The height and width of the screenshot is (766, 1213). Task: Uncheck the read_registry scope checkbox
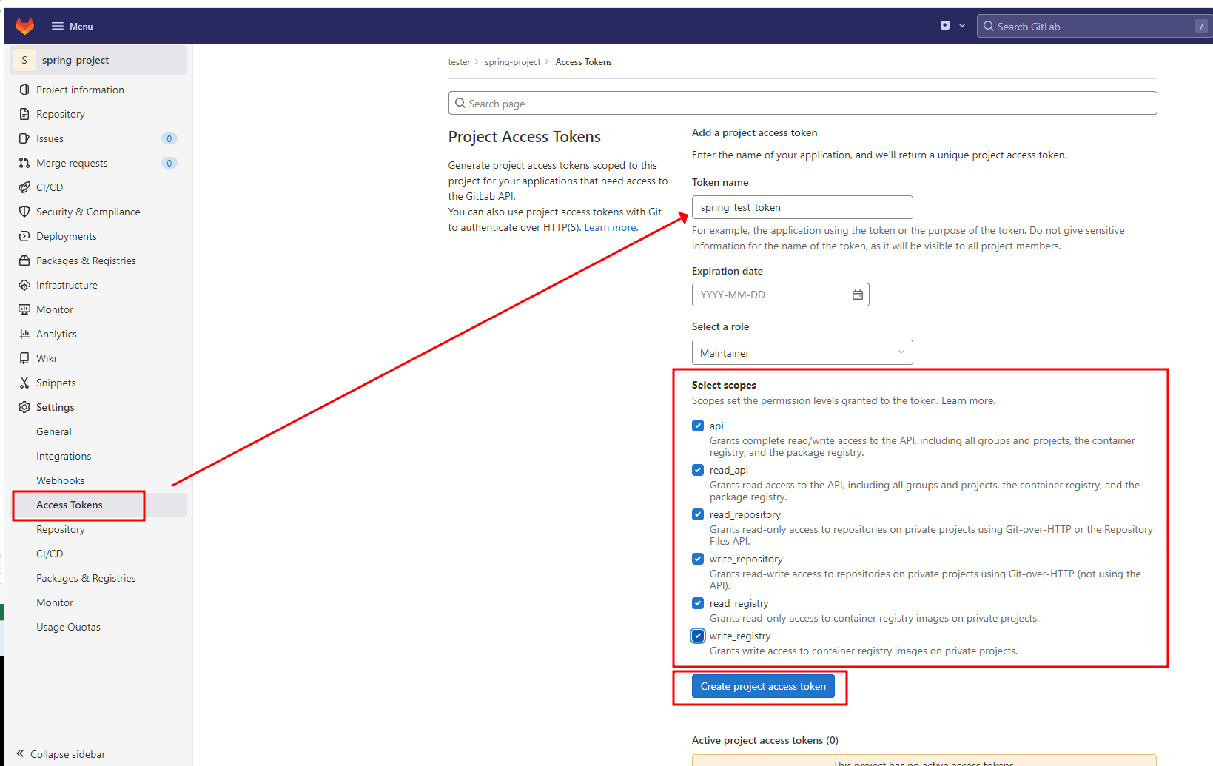(x=698, y=603)
